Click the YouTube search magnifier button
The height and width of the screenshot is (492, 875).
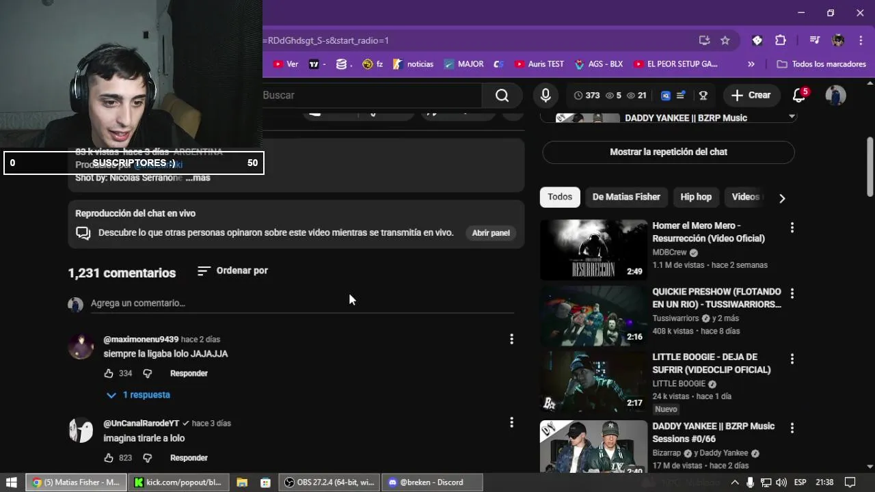[x=502, y=95]
